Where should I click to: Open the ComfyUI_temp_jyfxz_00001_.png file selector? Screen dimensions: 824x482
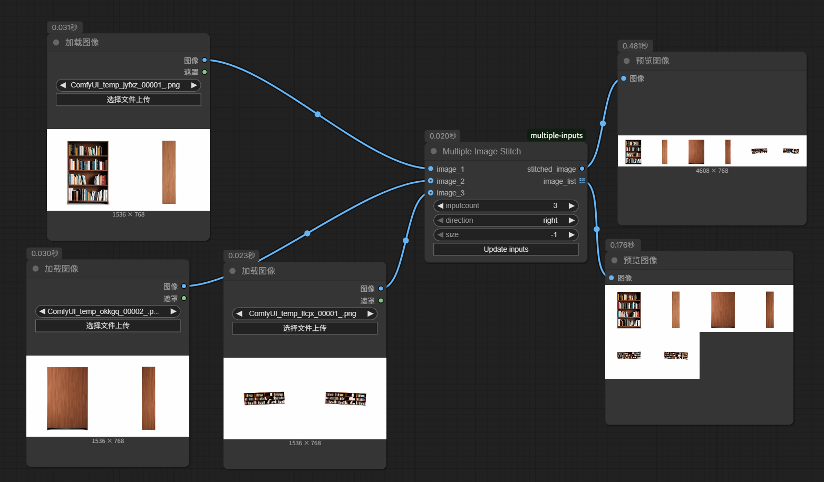pos(128,85)
